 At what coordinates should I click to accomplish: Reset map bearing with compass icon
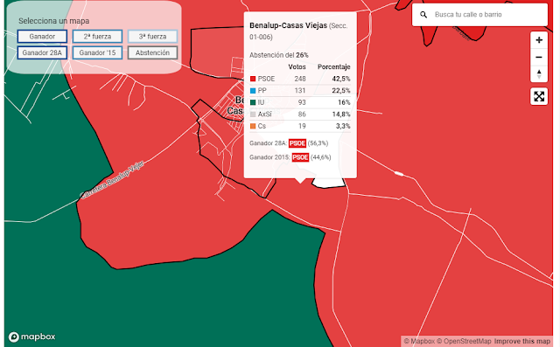[x=539, y=74]
